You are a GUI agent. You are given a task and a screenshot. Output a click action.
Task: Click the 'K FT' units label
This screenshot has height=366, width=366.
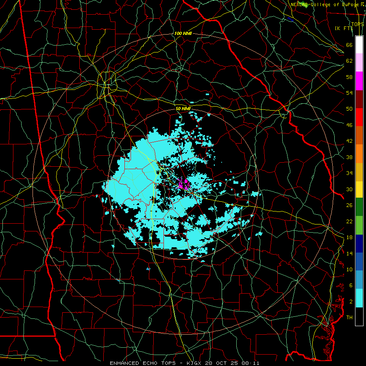344,28
